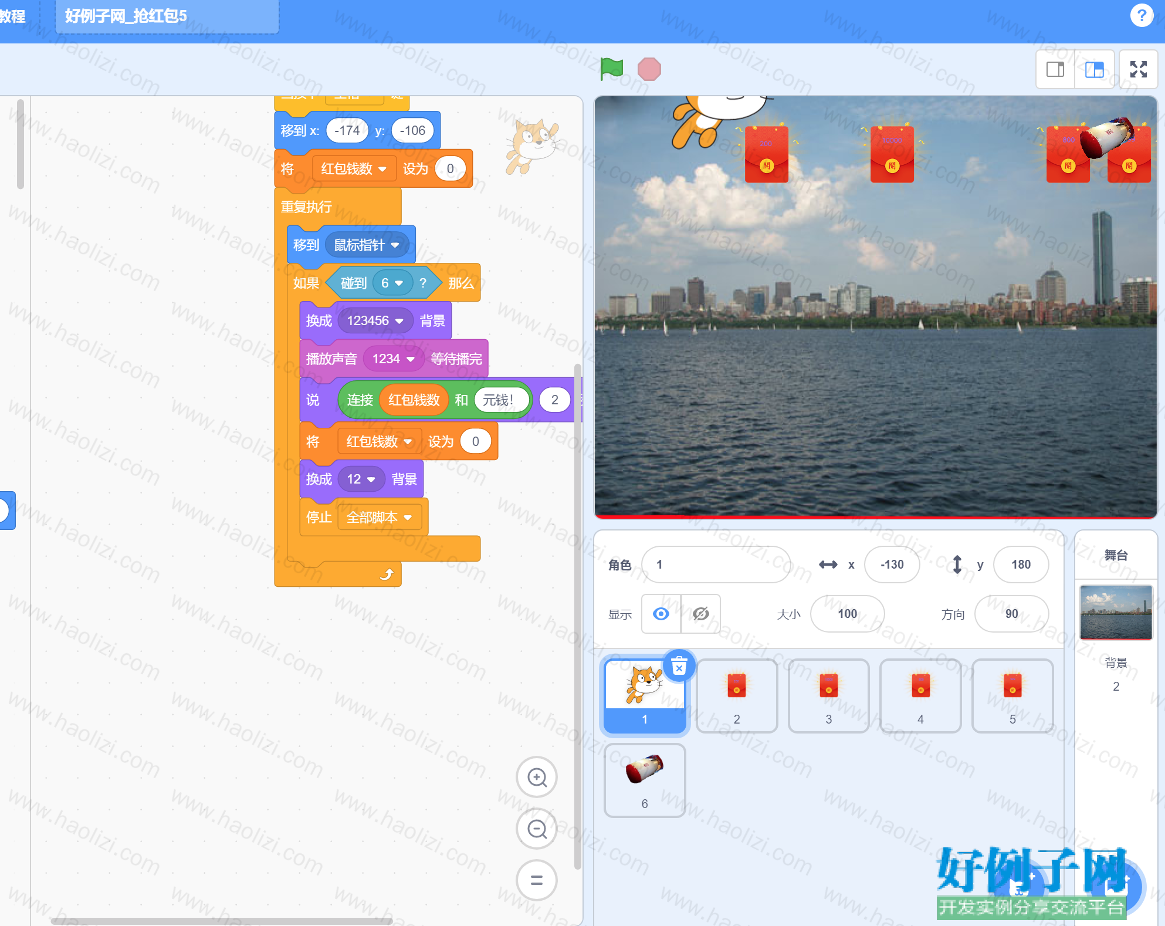Click the block palette vertical scrollbar
1165x926 pixels.
[21, 144]
